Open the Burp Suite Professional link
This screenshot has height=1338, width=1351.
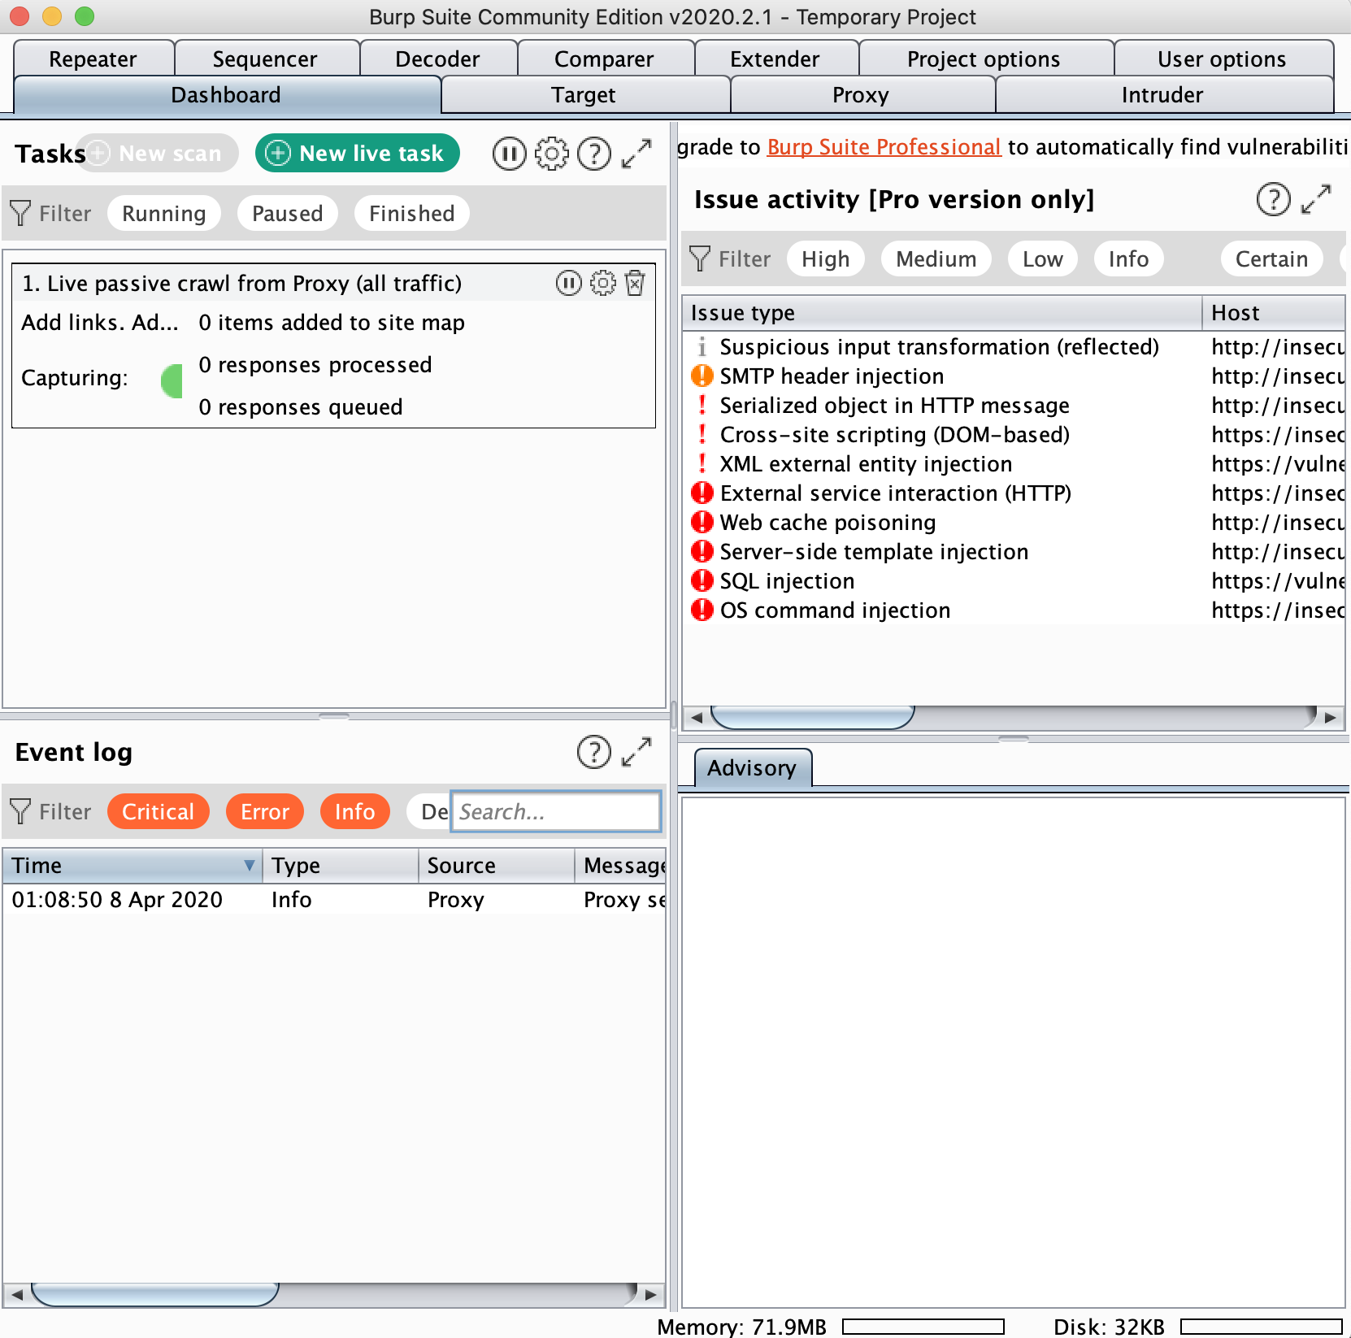[884, 147]
